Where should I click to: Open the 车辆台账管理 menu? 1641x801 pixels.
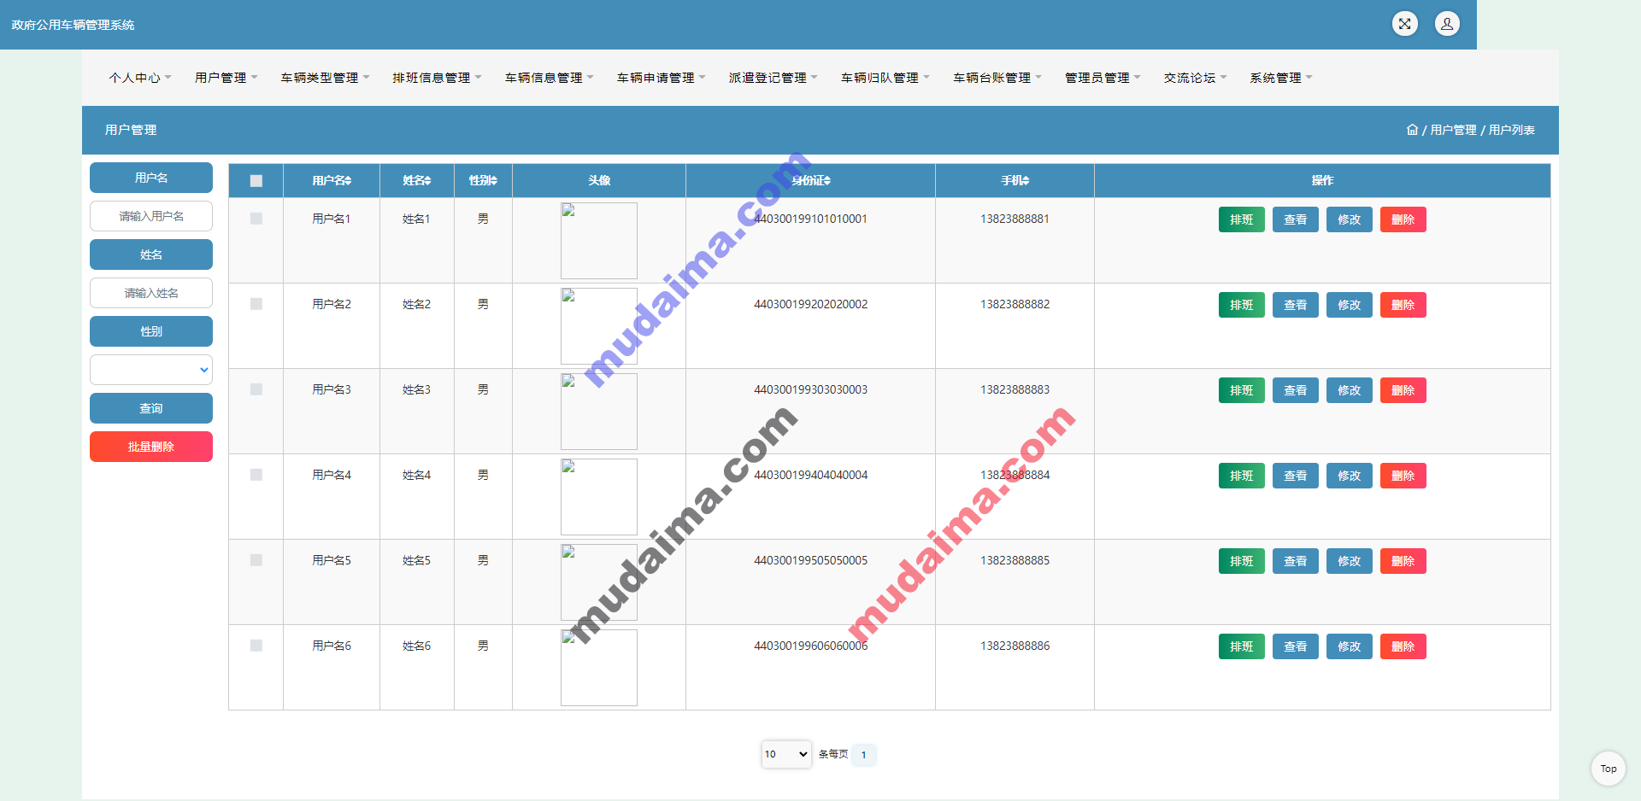[x=997, y=78]
